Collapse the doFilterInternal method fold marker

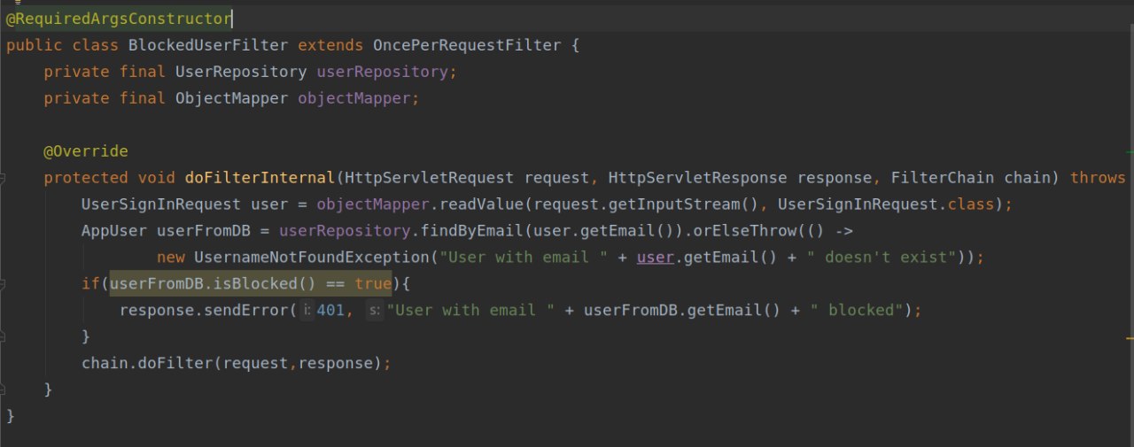pyautogui.click(x=3, y=178)
